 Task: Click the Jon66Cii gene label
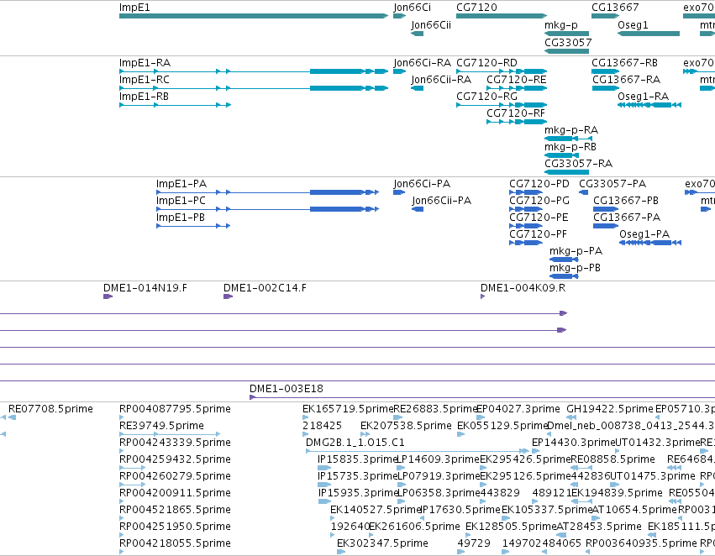pyautogui.click(x=431, y=25)
